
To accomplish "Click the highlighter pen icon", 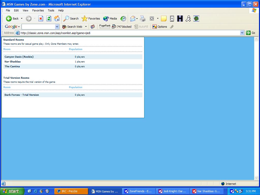I will [172, 27].
